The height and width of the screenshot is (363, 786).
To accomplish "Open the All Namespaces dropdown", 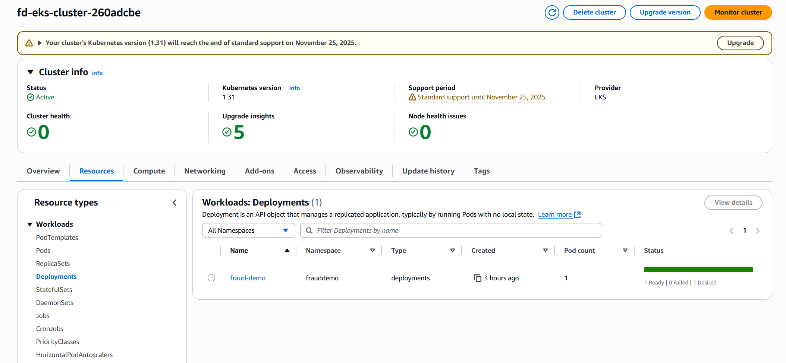I will point(248,231).
